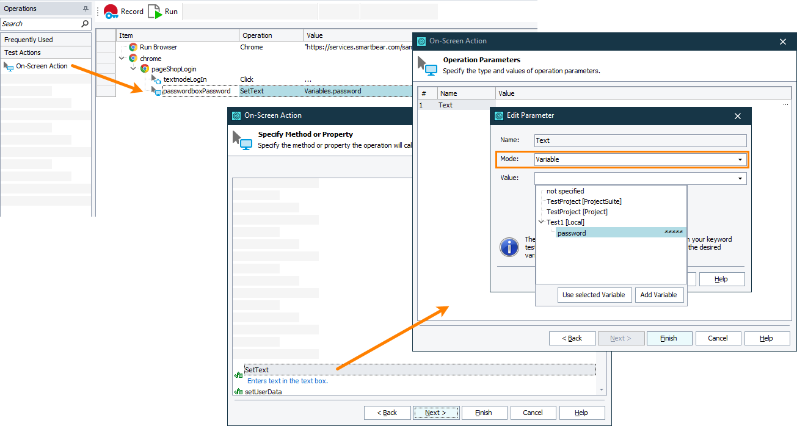Collapse the Test1 [Local] variable group
Viewport: 797px width, 426px height.
point(541,222)
